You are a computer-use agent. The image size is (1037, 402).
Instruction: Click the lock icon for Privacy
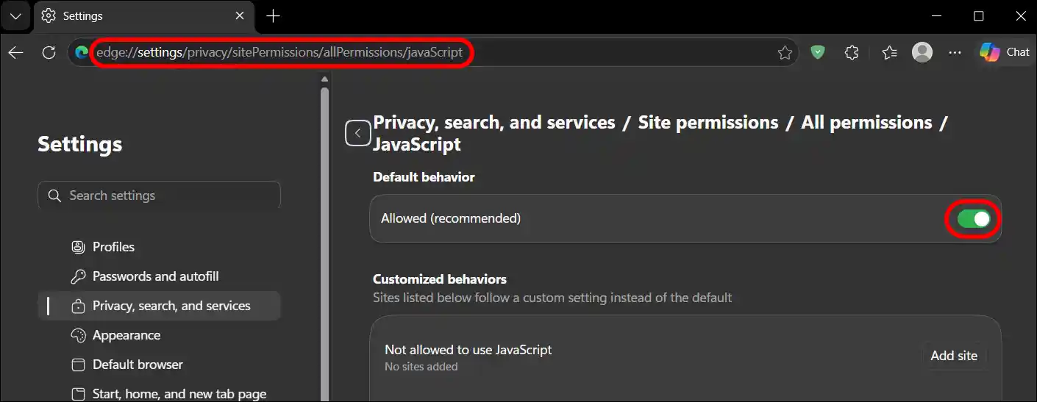click(x=78, y=306)
